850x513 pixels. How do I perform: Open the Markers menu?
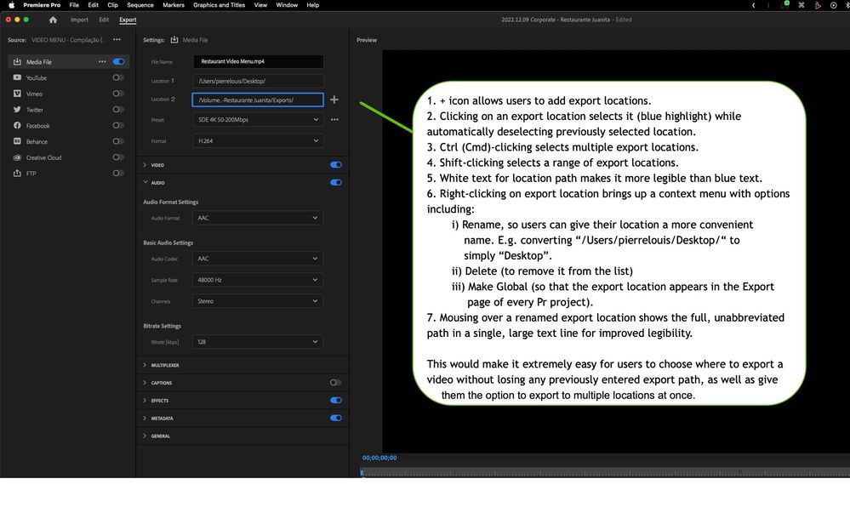tap(174, 5)
